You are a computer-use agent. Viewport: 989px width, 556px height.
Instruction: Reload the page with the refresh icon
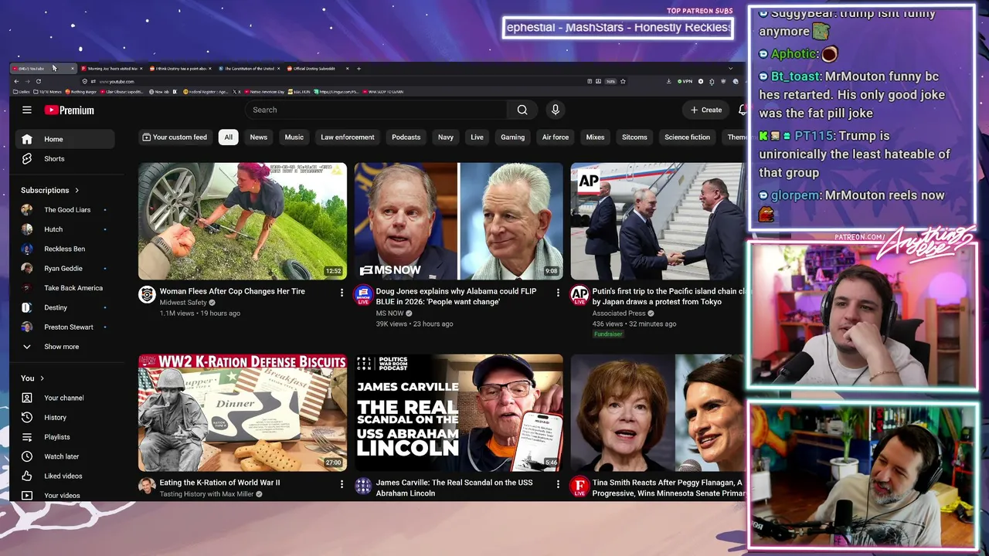(38, 81)
